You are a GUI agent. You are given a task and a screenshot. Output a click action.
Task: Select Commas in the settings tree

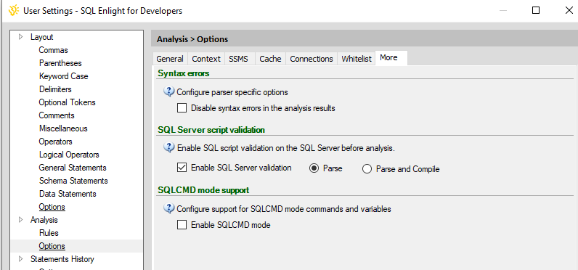54,50
